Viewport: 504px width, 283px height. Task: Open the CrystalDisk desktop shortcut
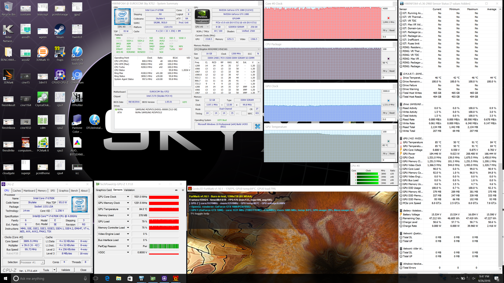point(43,99)
